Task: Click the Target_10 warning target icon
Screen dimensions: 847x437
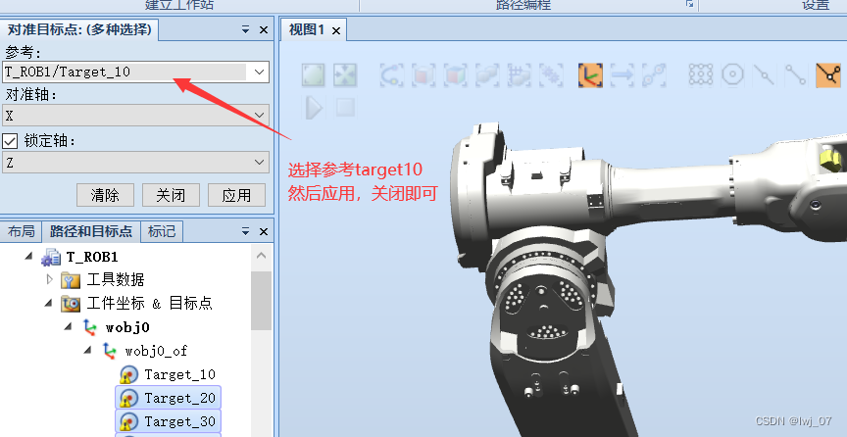Action: pos(128,375)
